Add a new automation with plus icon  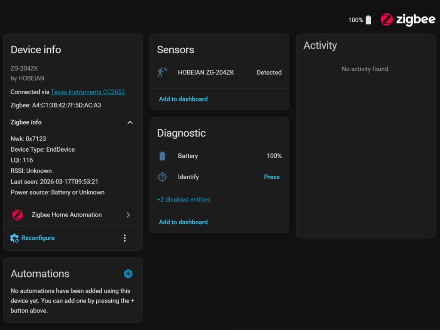(x=128, y=274)
